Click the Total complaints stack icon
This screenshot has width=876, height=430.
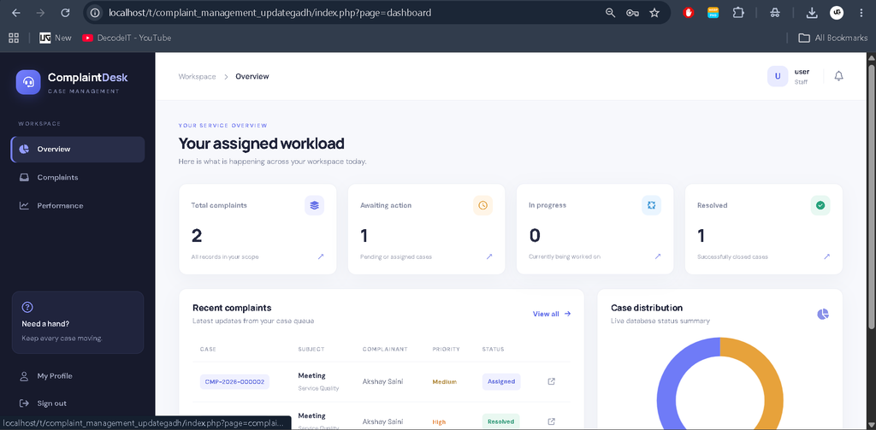315,205
